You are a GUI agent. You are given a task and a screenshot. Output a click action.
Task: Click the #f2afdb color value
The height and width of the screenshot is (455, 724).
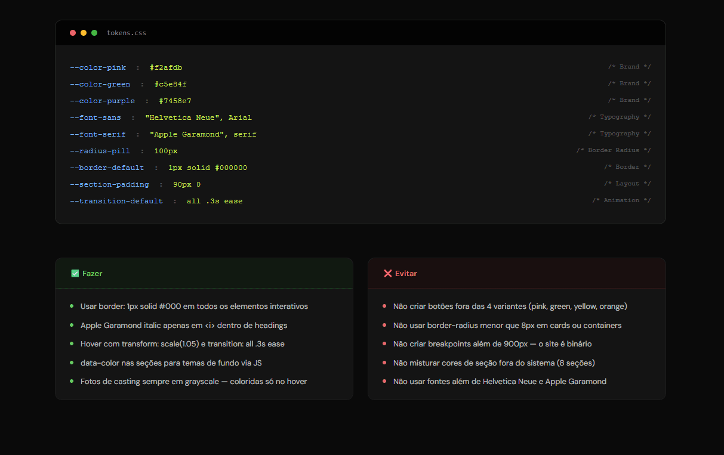pyautogui.click(x=166, y=67)
